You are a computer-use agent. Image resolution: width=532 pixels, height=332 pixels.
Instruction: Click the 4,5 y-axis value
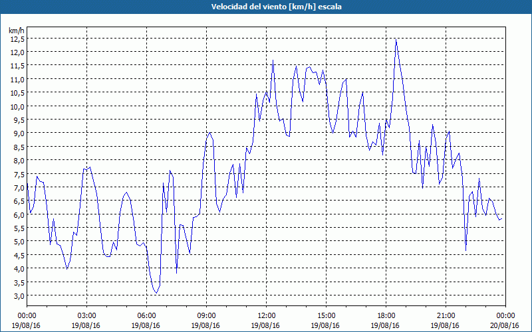click(x=19, y=255)
